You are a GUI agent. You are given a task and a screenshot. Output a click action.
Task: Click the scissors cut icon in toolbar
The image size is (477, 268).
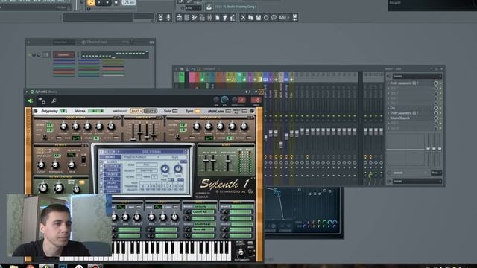tap(243, 18)
